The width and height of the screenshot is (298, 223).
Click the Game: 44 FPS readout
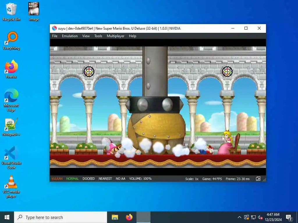(x=212, y=179)
